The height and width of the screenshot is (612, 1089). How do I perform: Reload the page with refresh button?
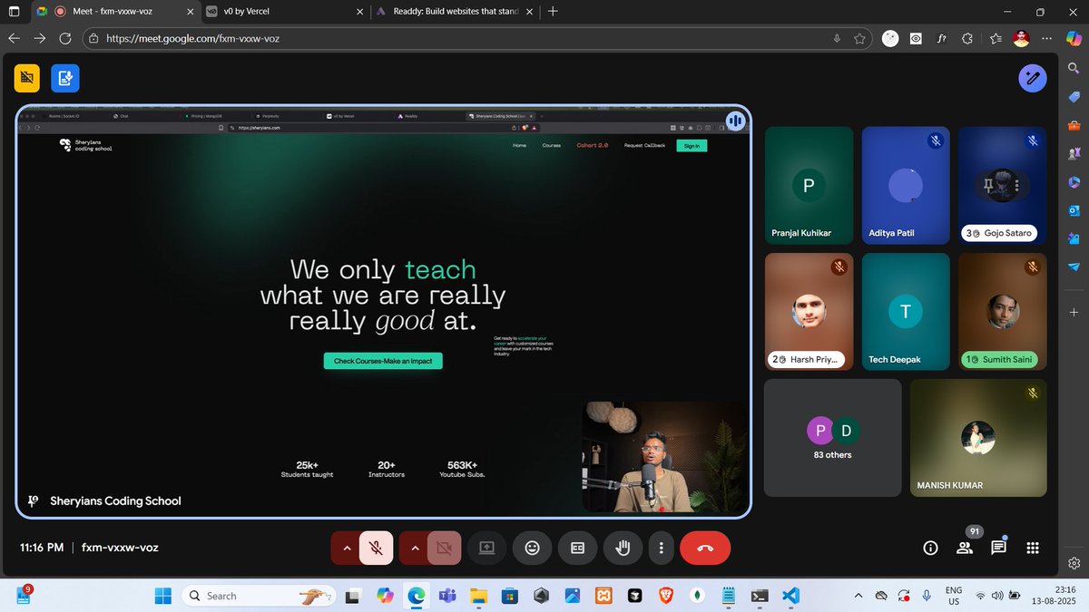[65, 39]
